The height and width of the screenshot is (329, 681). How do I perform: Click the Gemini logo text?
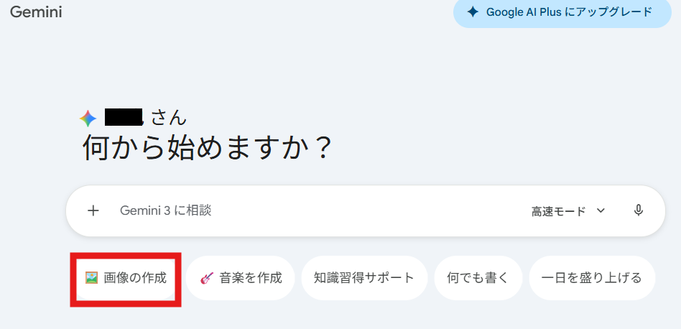point(36,13)
